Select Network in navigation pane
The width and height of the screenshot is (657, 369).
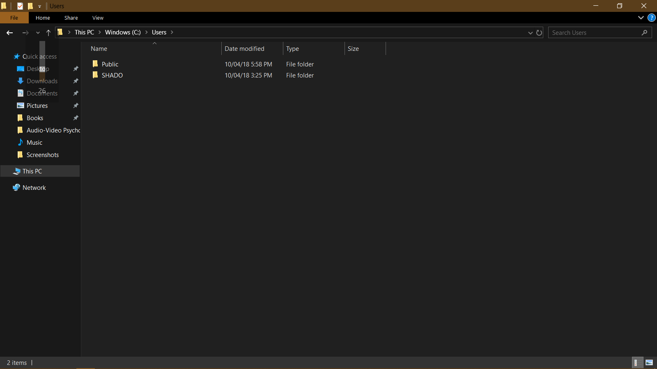tap(34, 187)
